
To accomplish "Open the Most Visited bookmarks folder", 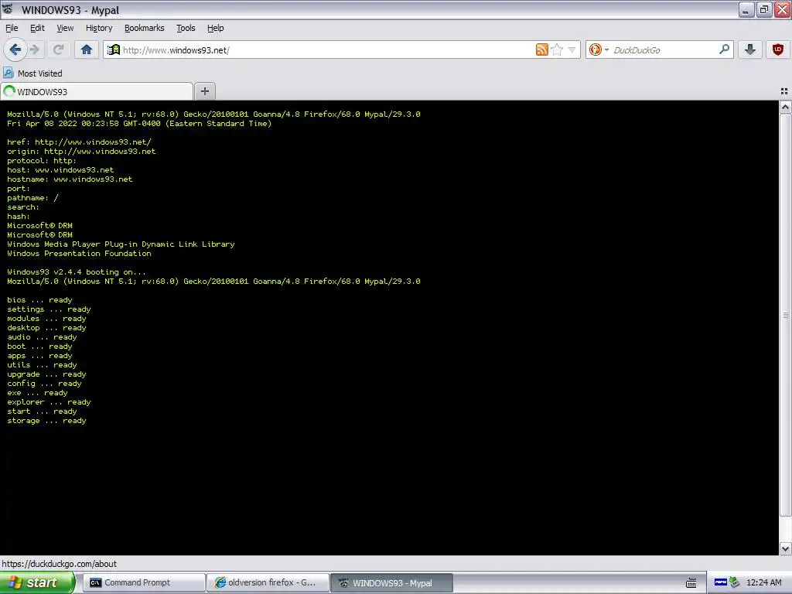I will pos(32,73).
